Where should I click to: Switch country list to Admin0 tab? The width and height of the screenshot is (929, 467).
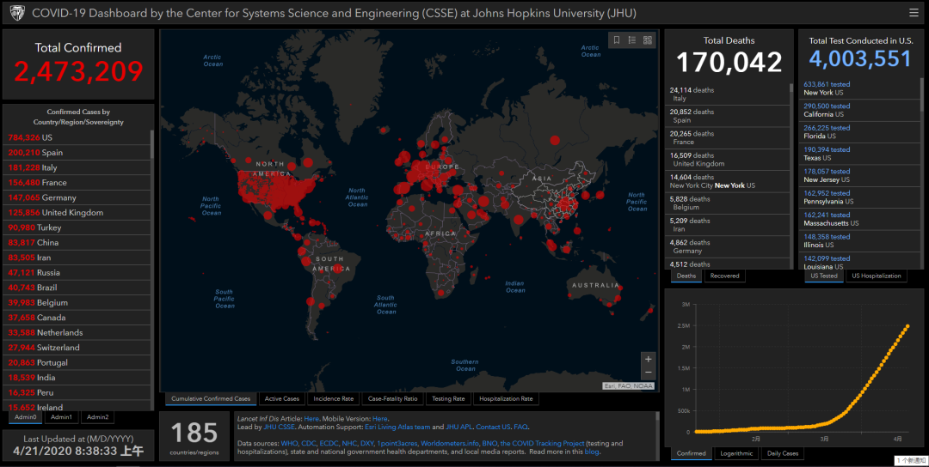[26, 417]
